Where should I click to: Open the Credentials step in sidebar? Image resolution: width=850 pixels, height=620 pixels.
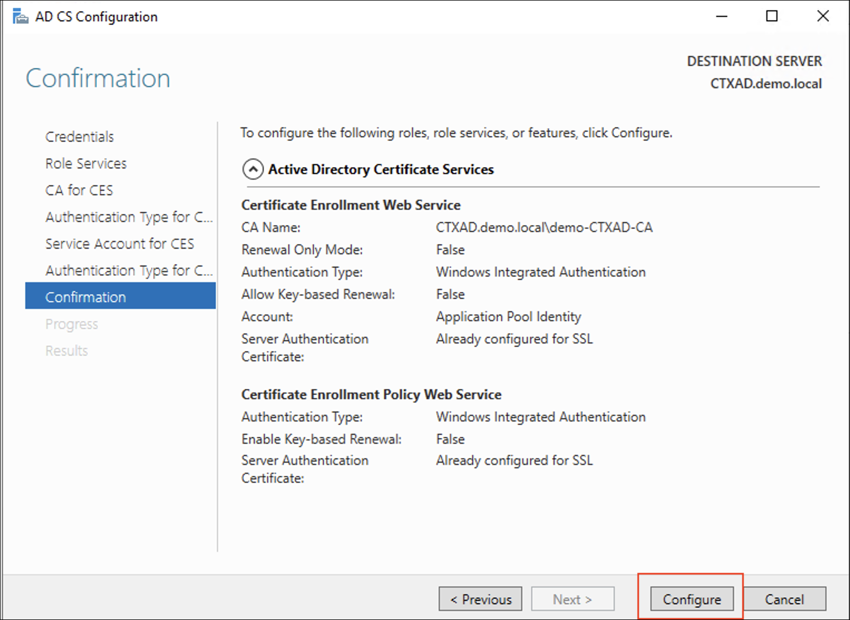click(80, 137)
